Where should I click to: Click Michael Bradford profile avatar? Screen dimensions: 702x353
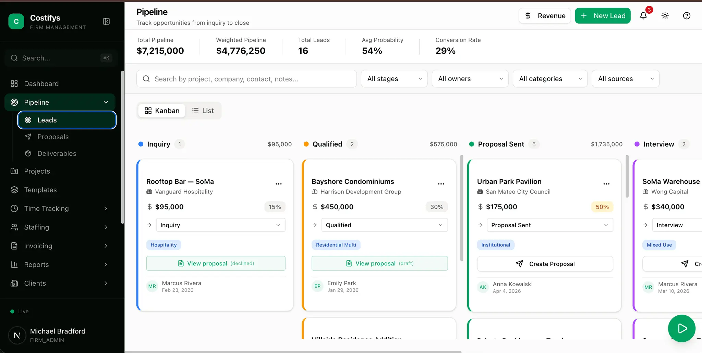tap(17, 335)
